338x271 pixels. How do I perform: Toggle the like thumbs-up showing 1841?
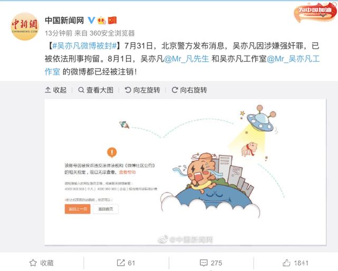pos(295,263)
